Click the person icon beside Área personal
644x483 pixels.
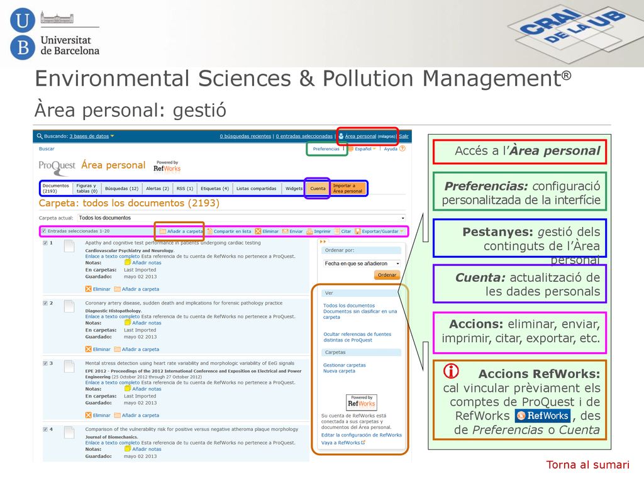click(x=341, y=136)
